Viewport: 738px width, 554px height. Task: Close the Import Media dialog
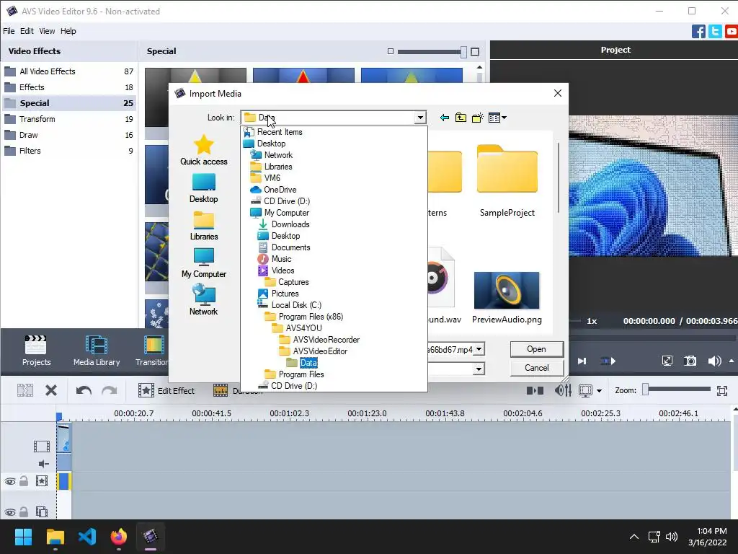(x=558, y=93)
